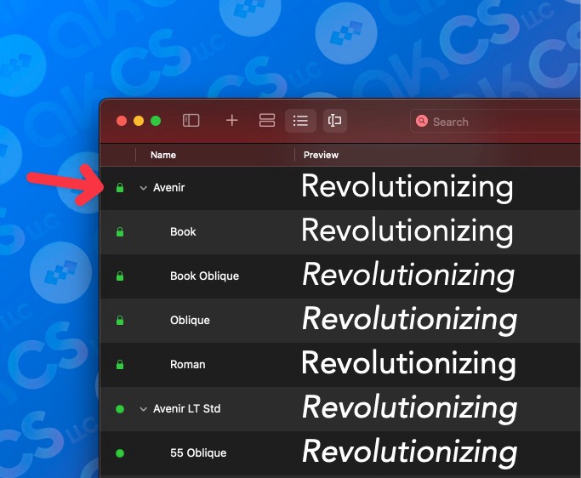Click the Revolutionizing preview in Oblique row
Viewport: 581px width, 478px height.
[410, 320]
